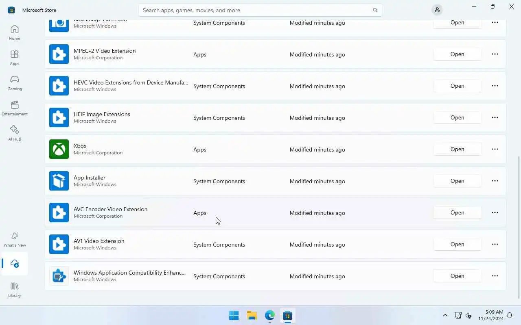
Task: Select the HEIF Image Extensions title
Action: [102, 114]
